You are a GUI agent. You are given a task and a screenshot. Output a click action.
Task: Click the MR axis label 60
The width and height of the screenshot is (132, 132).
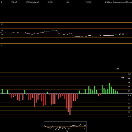(129, 83)
